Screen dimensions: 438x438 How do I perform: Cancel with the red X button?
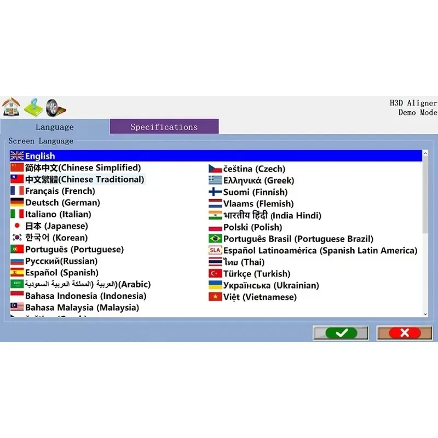click(x=405, y=333)
